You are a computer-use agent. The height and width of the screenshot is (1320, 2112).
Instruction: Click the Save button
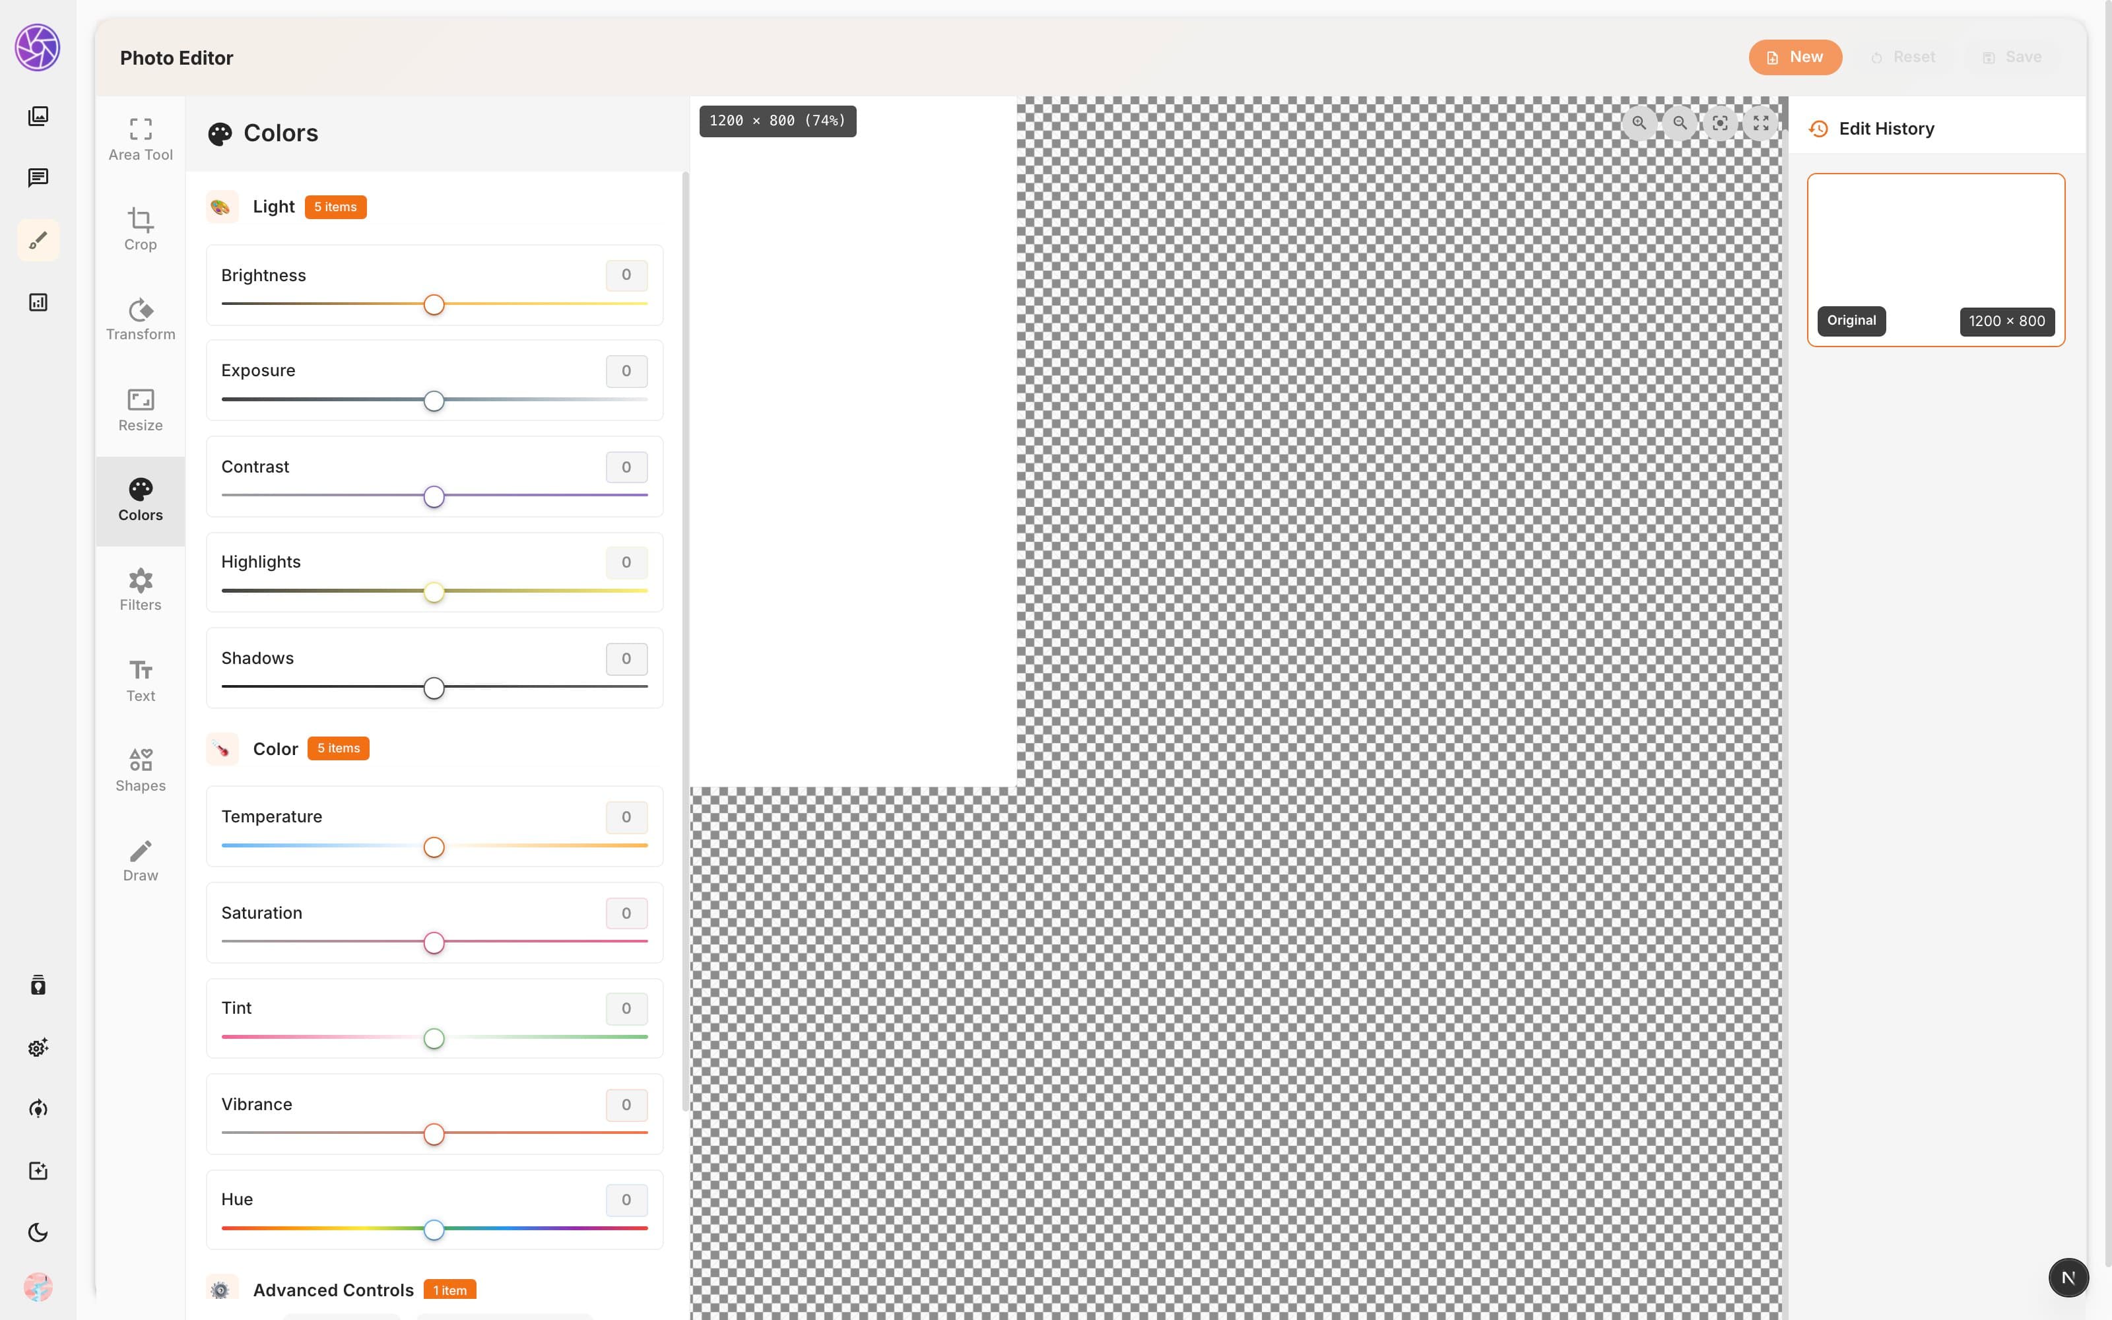pos(2012,57)
